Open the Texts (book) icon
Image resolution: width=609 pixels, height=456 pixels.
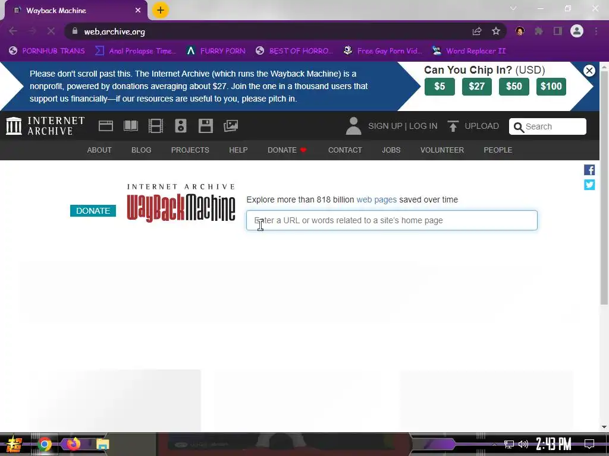point(131,126)
